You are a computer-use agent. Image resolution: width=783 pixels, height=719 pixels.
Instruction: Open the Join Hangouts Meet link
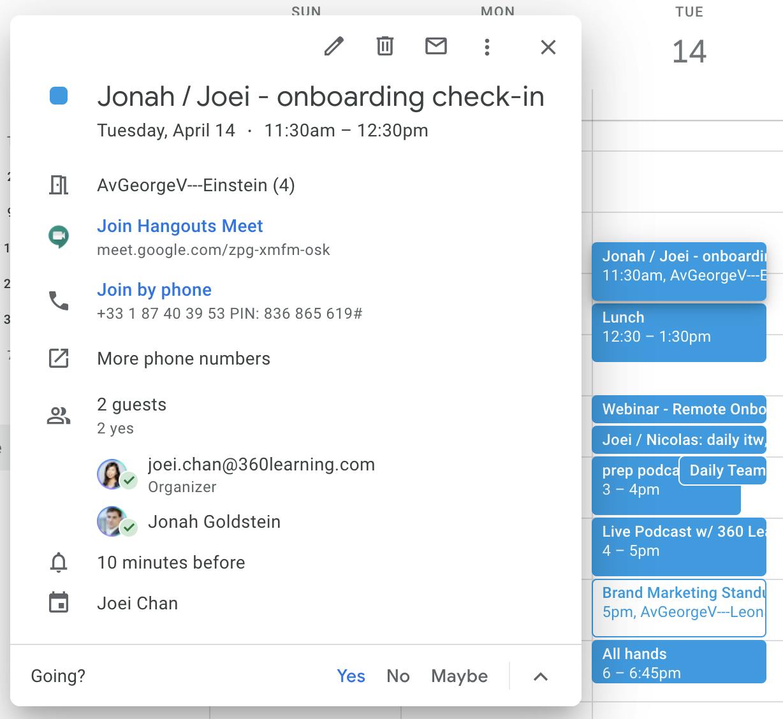tap(179, 226)
